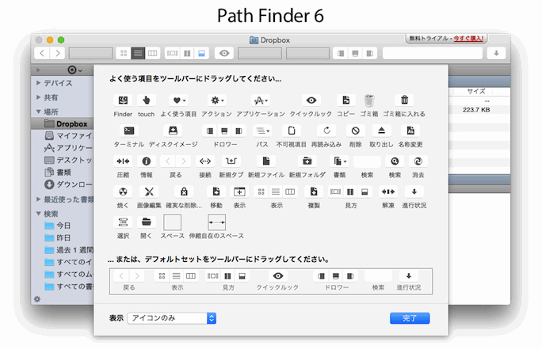Open the パス path dropdown

262,131
